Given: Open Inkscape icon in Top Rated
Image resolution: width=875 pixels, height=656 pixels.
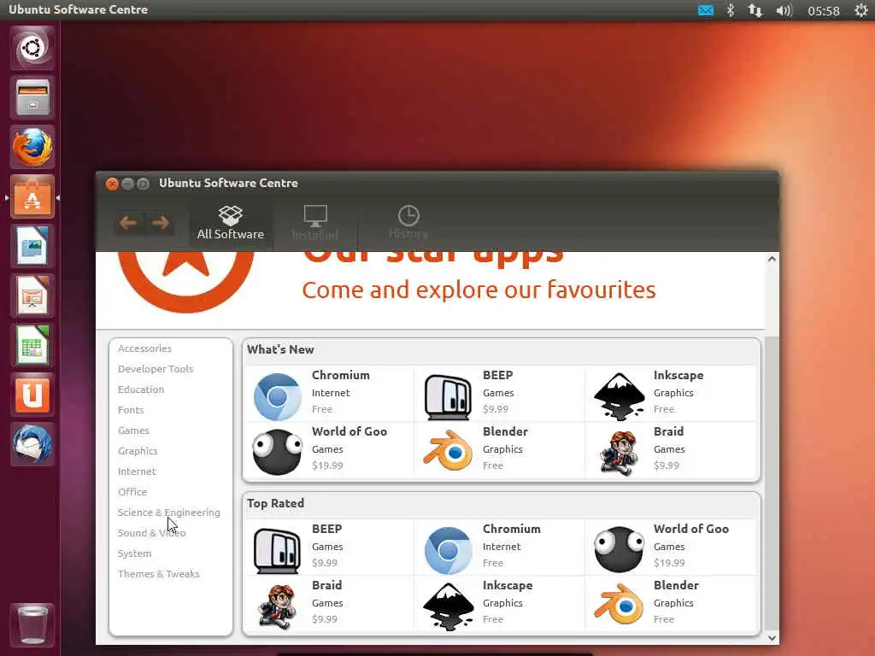Looking at the screenshot, I should [x=448, y=606].
